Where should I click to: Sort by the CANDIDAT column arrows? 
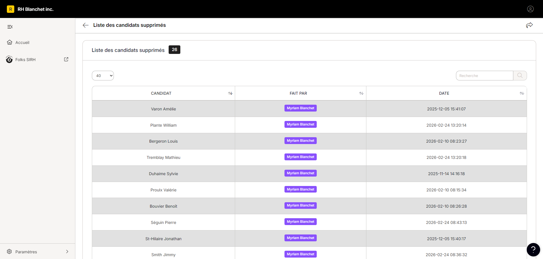tap(230, 93)
